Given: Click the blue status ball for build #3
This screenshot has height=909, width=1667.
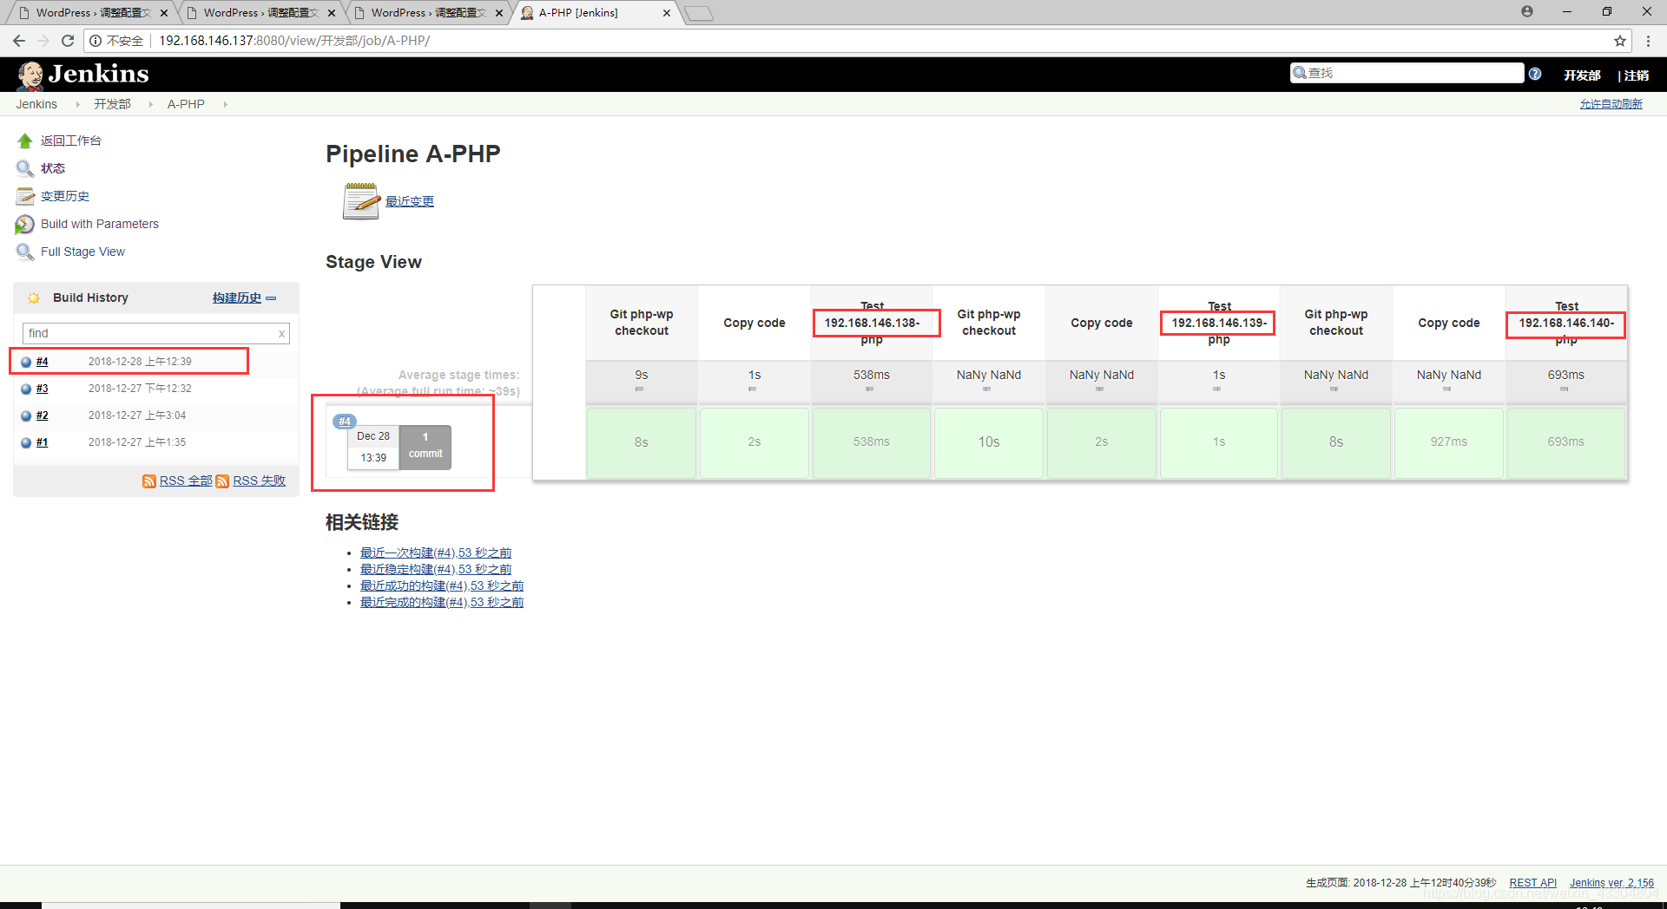Looking at the screenshot, I should coord(26,389).
